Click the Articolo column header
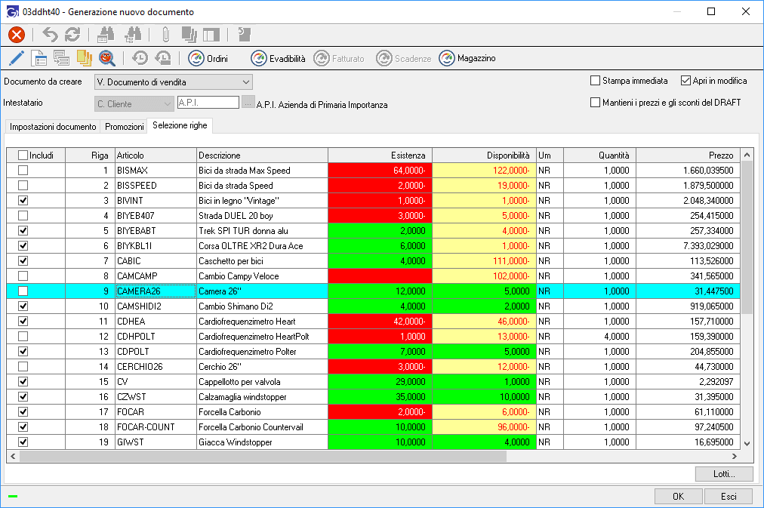 (156, 155)
